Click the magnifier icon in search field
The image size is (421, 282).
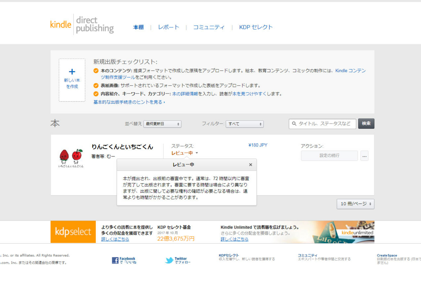294,124
